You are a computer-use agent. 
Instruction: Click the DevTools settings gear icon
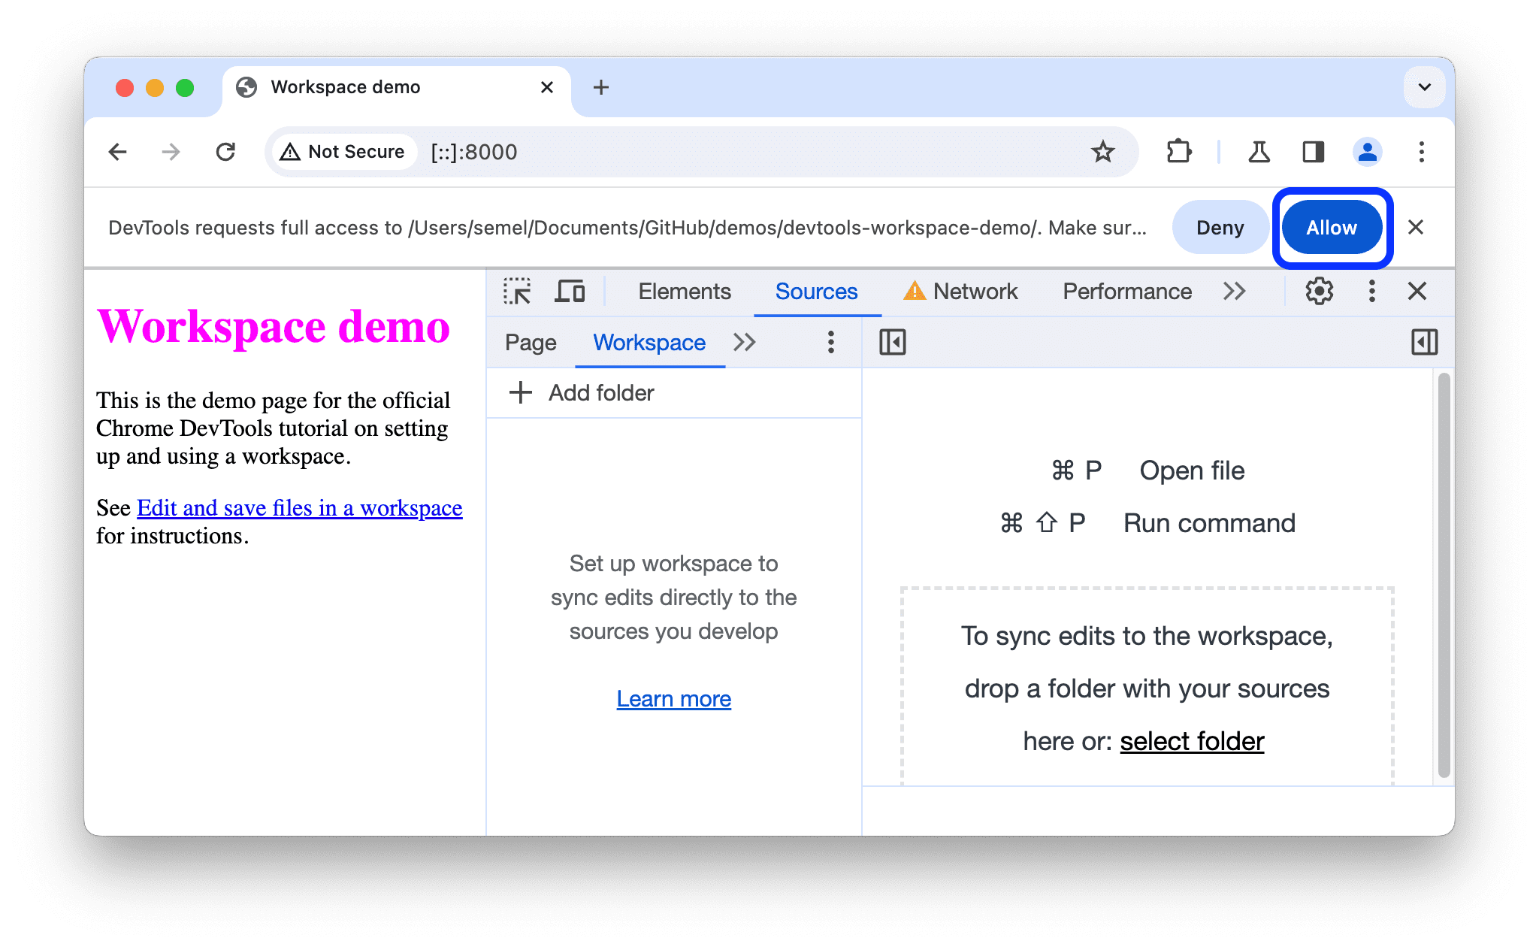tap(1318, 292)
